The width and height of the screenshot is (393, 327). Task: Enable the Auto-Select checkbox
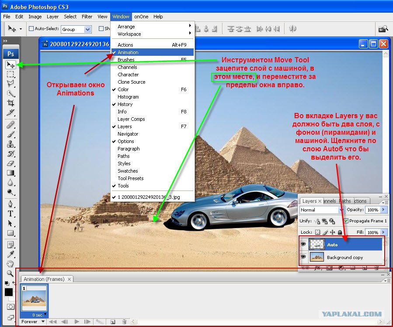[31, 28]
